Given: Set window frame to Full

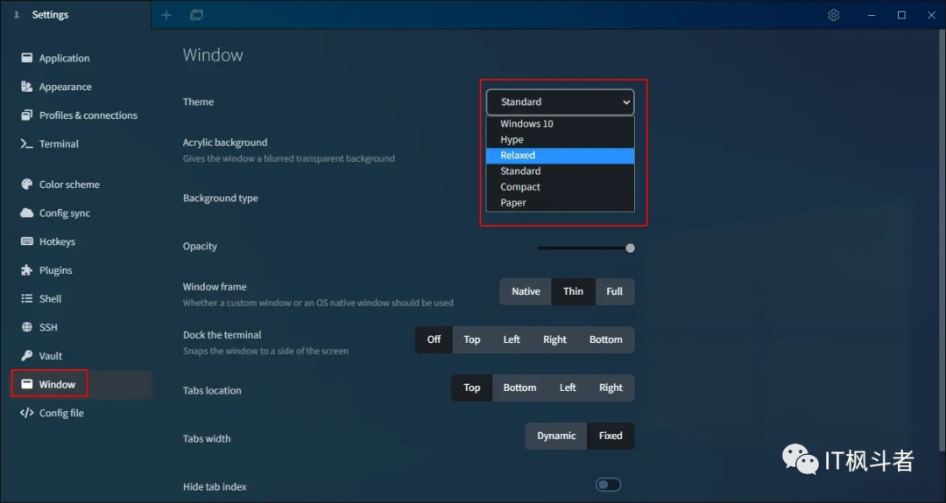Looking at the screenshot, I should pos(614,291).
